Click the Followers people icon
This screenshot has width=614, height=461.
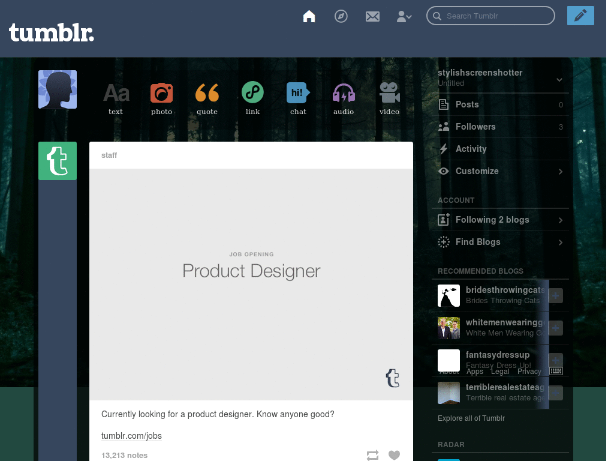(443, 127)
